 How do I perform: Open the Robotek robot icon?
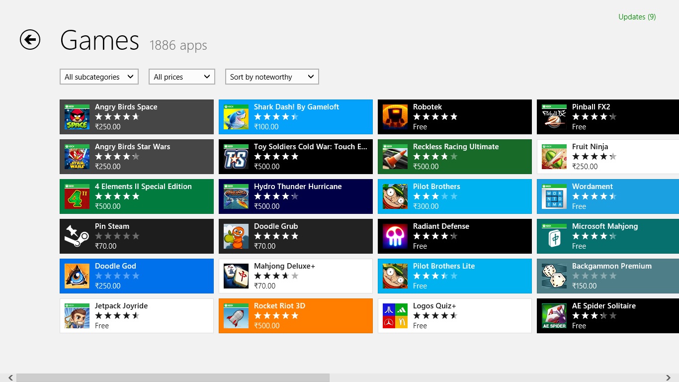(395, 117)
